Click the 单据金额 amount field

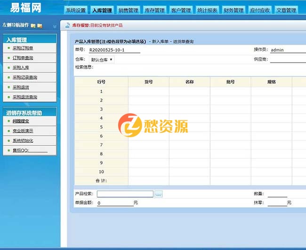tap(115, 203)
